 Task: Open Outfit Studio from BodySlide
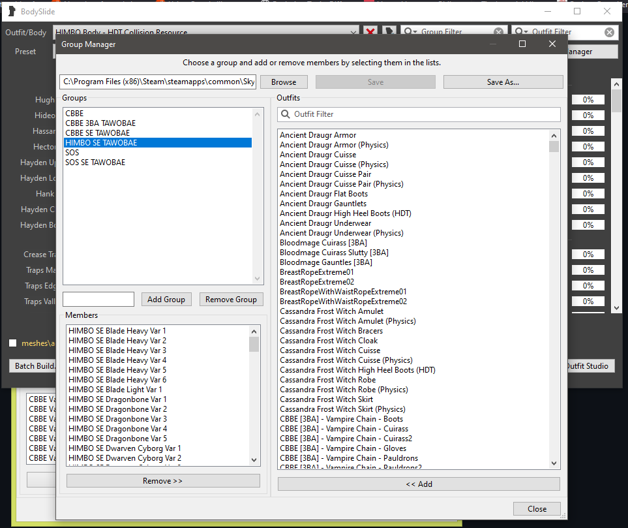(x=591, y=365)
